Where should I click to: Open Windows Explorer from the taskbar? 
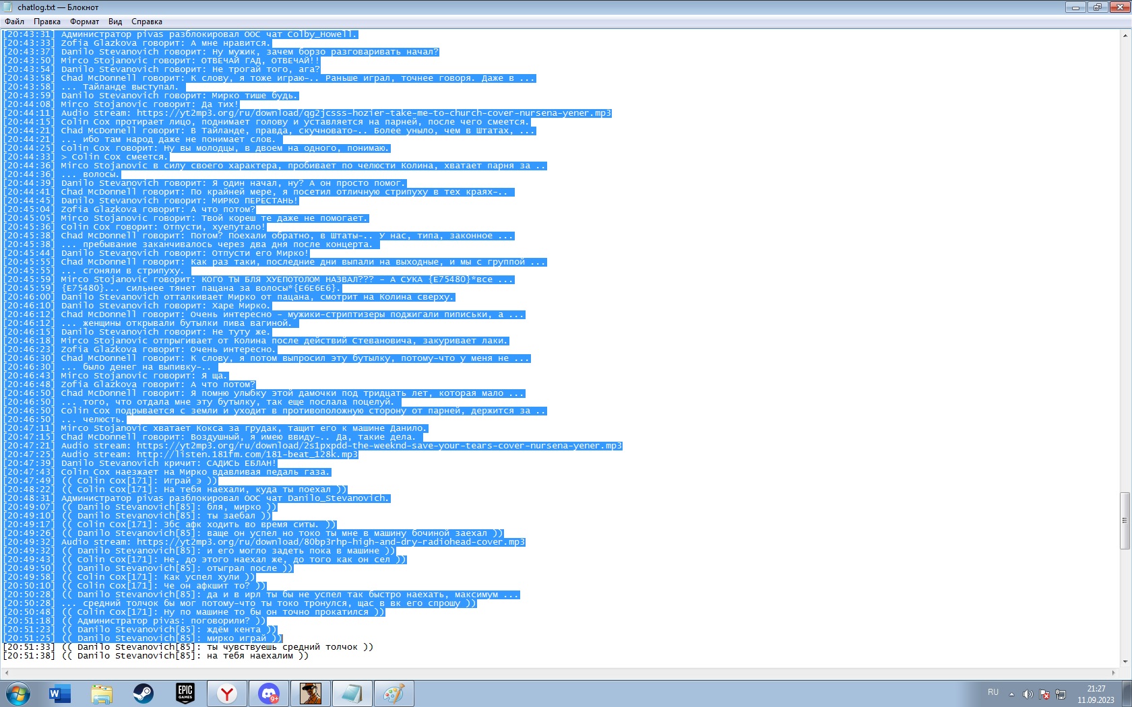(102, 694)
